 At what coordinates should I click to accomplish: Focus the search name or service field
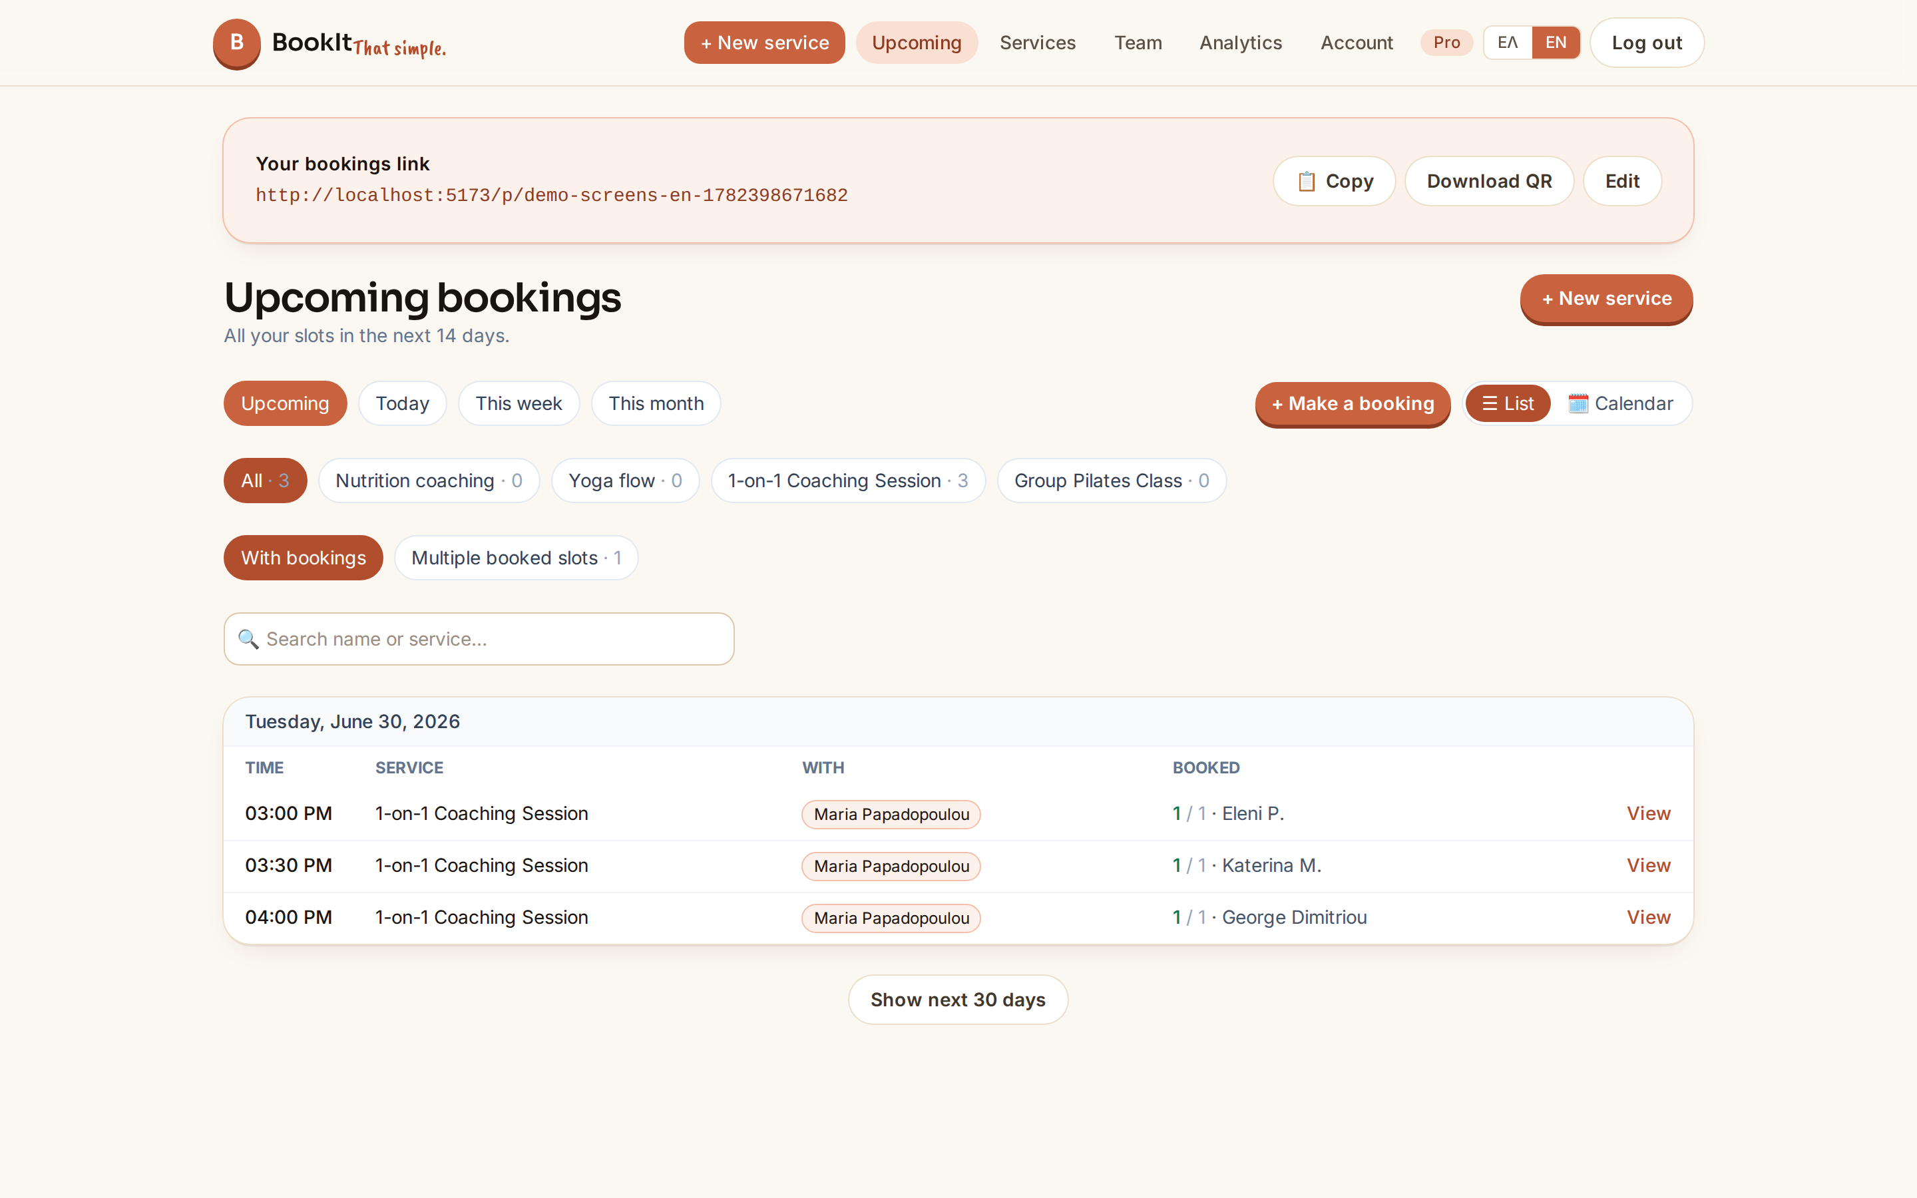tap(479, 639)
